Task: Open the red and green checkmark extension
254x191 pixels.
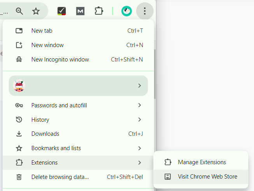Action: [x=61, y=11]
